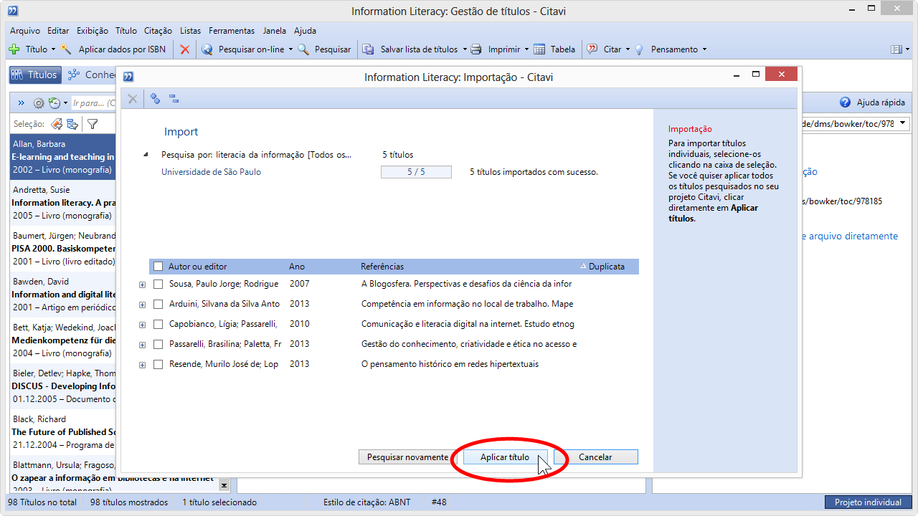Check the Passarelli, Brasilina row checkbox
Screen dimensions: 918x516
(x=158, y=345)
